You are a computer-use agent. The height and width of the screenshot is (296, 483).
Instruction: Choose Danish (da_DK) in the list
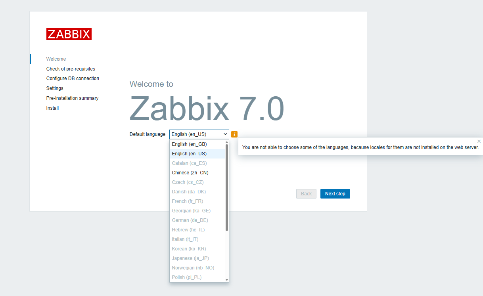click(x=197, y=192)
